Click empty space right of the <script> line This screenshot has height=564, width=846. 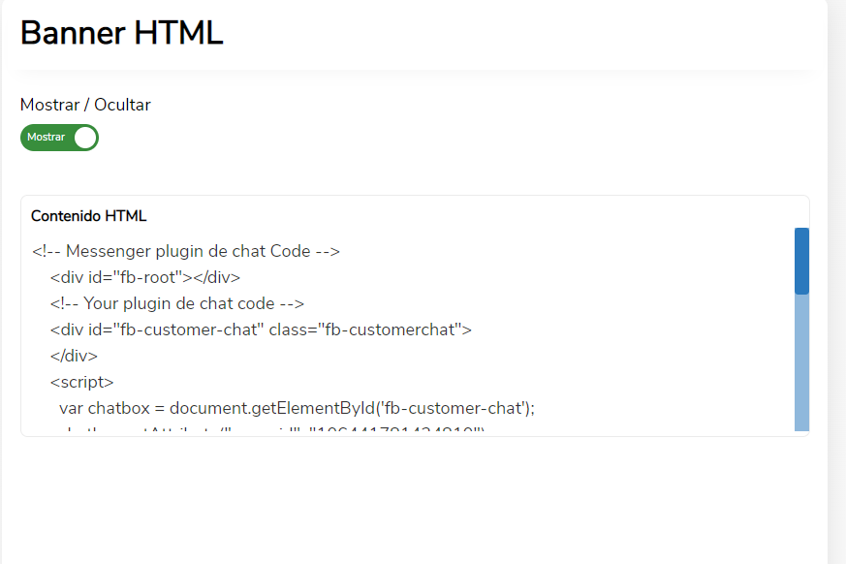click(431, 382)
